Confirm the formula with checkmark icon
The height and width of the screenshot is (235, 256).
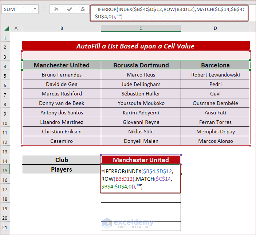tap(70, 9)
